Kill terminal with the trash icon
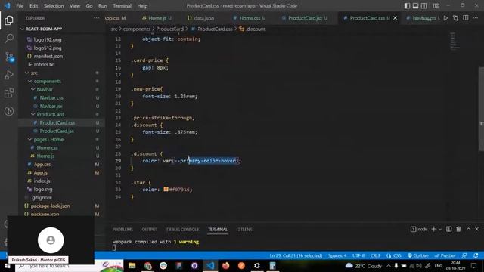 458,229
